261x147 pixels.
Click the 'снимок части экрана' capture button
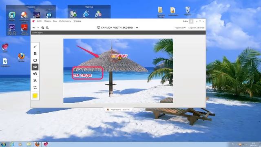[115, 27]
